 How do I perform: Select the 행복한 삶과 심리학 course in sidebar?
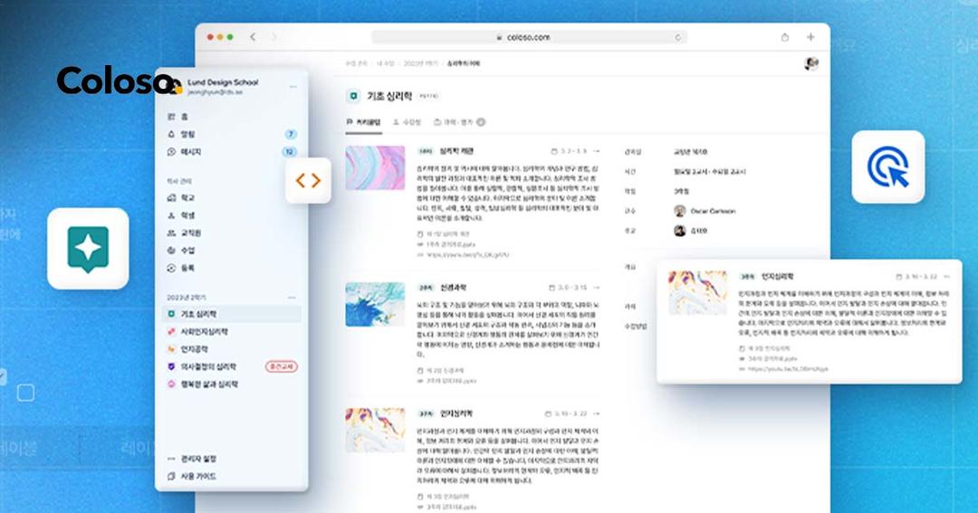pyautogui.click(x=231, y=385)
